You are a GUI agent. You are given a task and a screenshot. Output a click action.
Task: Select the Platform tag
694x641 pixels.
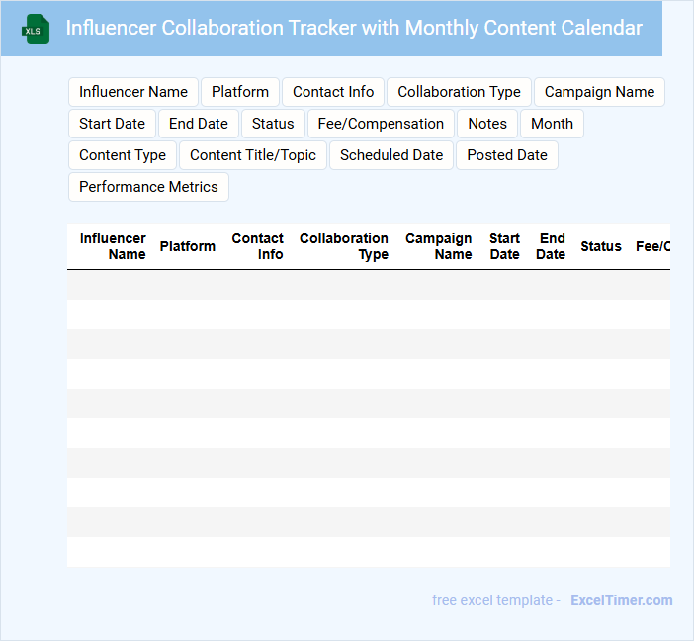[x=240, y=92]
